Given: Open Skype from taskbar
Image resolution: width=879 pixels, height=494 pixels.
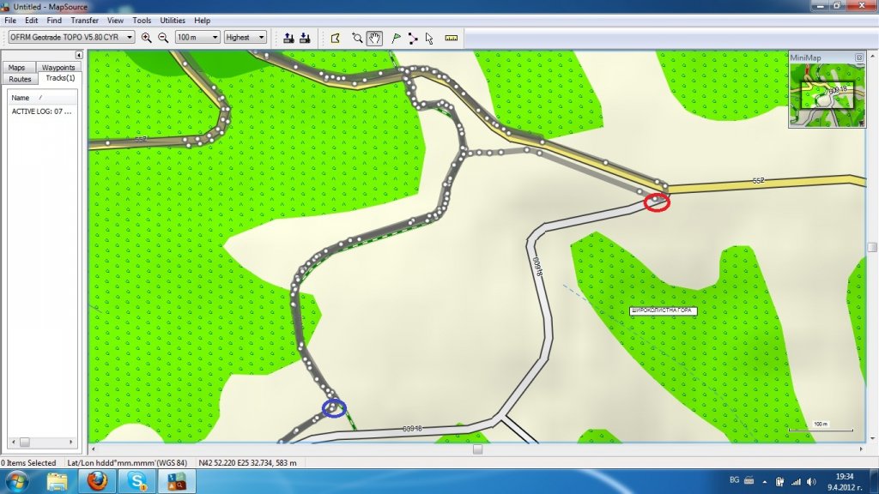Looking at the screenshot, I should click(136, 482).
